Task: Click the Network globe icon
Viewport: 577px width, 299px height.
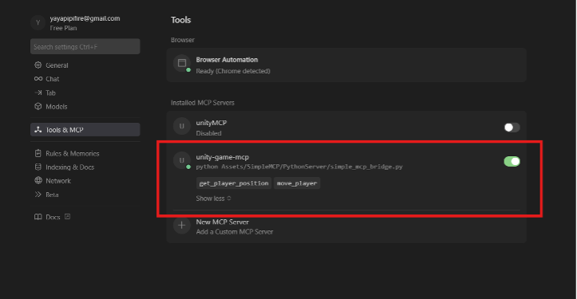Action: tap(38, 180)
